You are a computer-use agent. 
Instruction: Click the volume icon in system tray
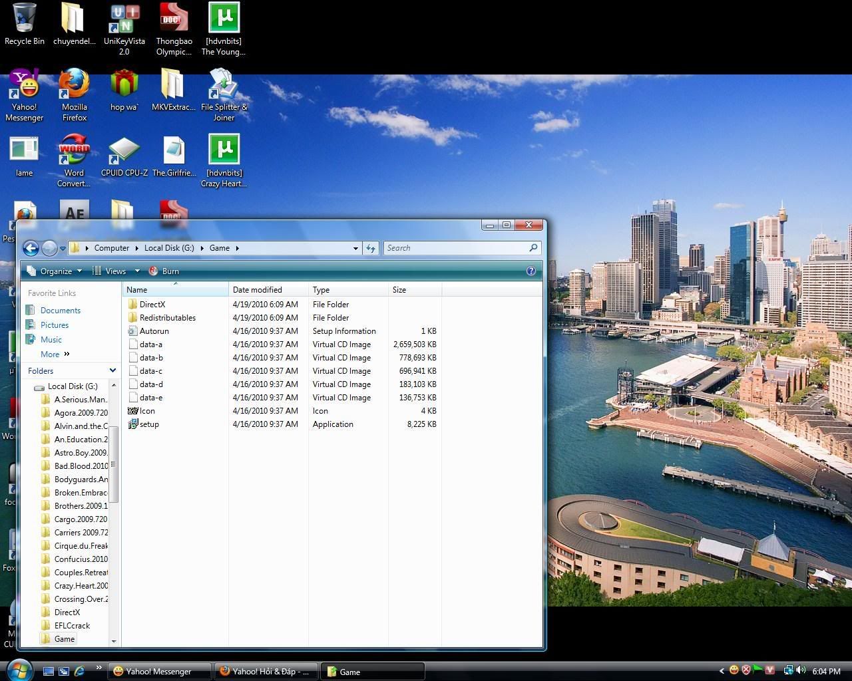tap(801, 670)
